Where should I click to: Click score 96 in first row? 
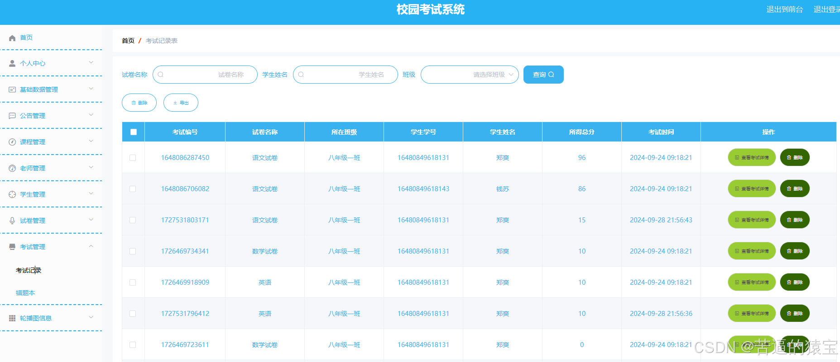point(582,158)
